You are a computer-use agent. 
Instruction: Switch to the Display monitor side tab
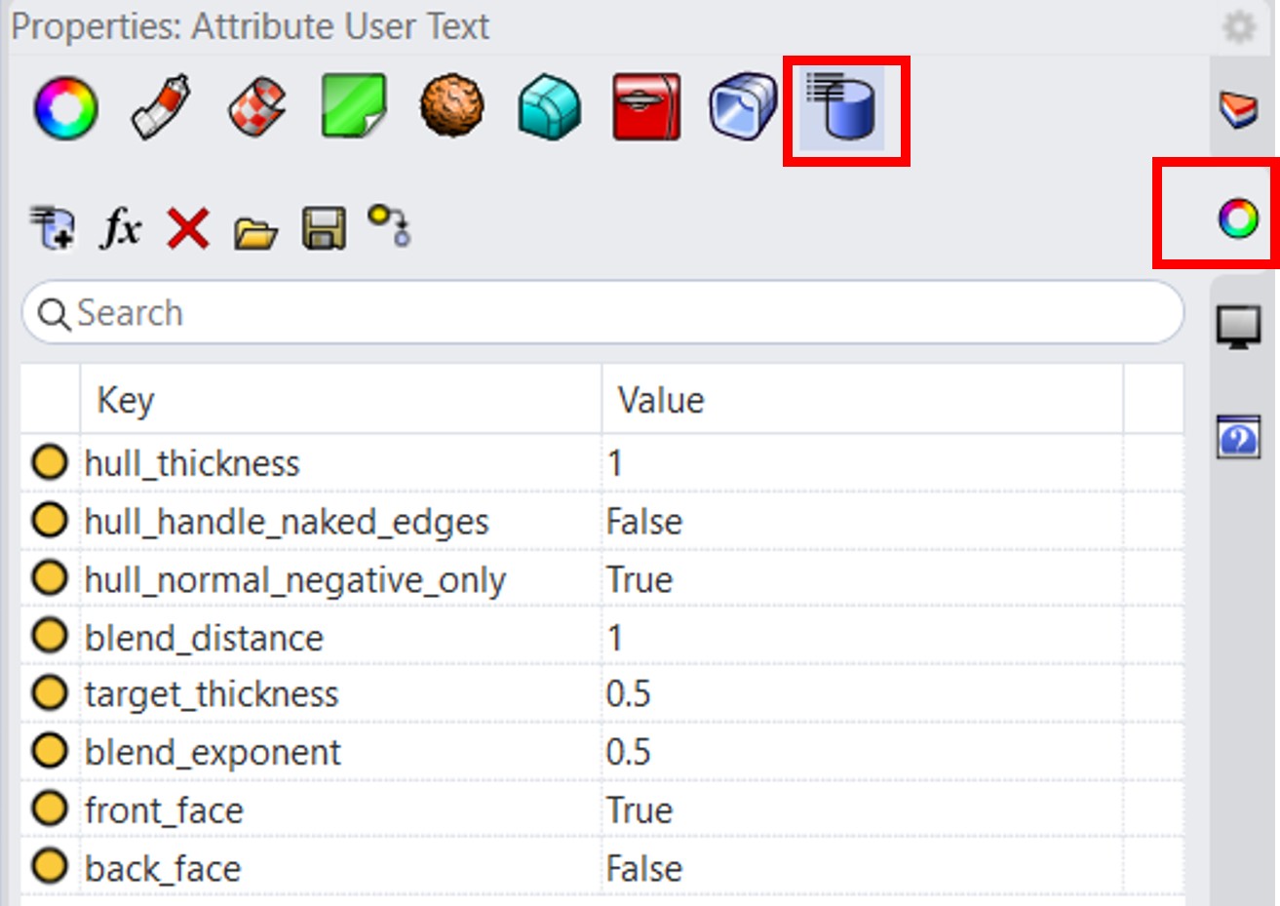pos(1238,326)
